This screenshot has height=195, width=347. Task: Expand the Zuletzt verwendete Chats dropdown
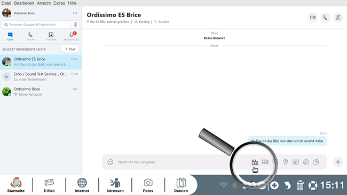tap(26, 49)
